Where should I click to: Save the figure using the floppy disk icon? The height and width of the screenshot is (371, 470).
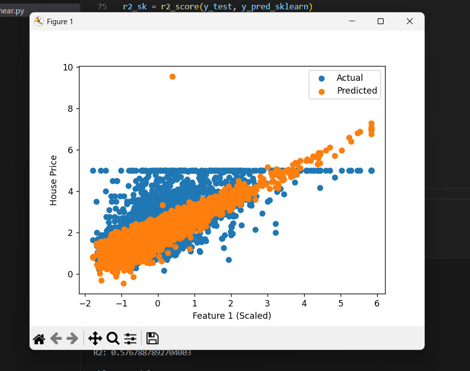152,338
